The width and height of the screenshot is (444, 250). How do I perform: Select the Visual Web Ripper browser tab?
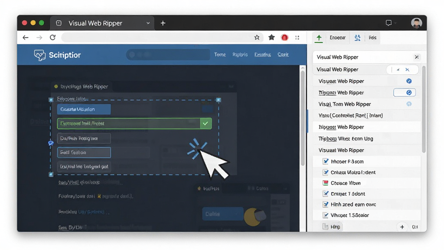[x=102, y=23]
